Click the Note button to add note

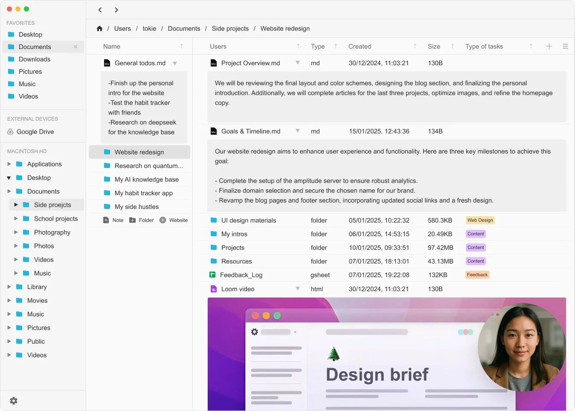113,220
